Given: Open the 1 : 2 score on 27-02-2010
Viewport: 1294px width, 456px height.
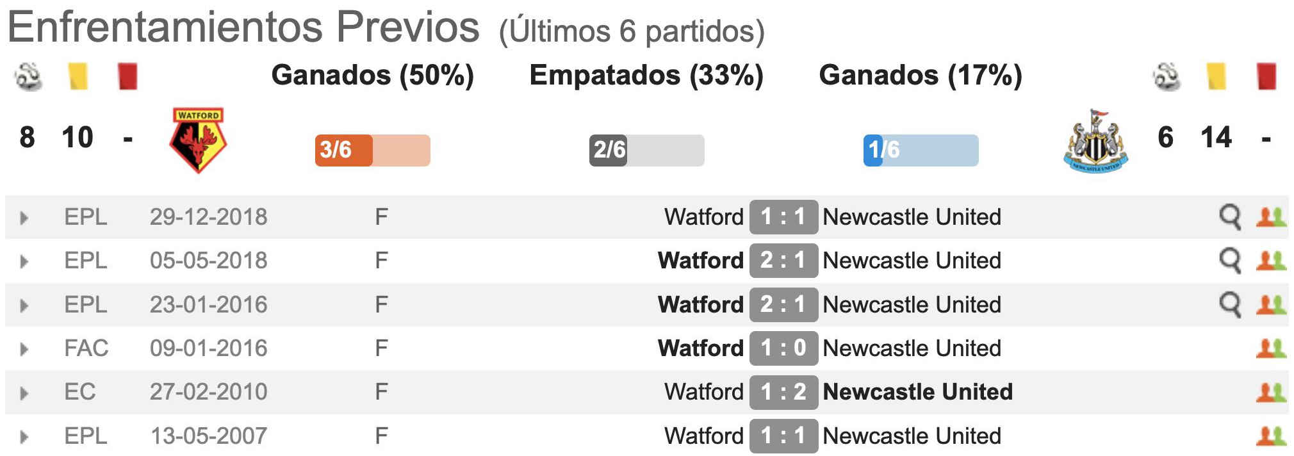Looking at the screenshot, I should click(x=783, y=392).
